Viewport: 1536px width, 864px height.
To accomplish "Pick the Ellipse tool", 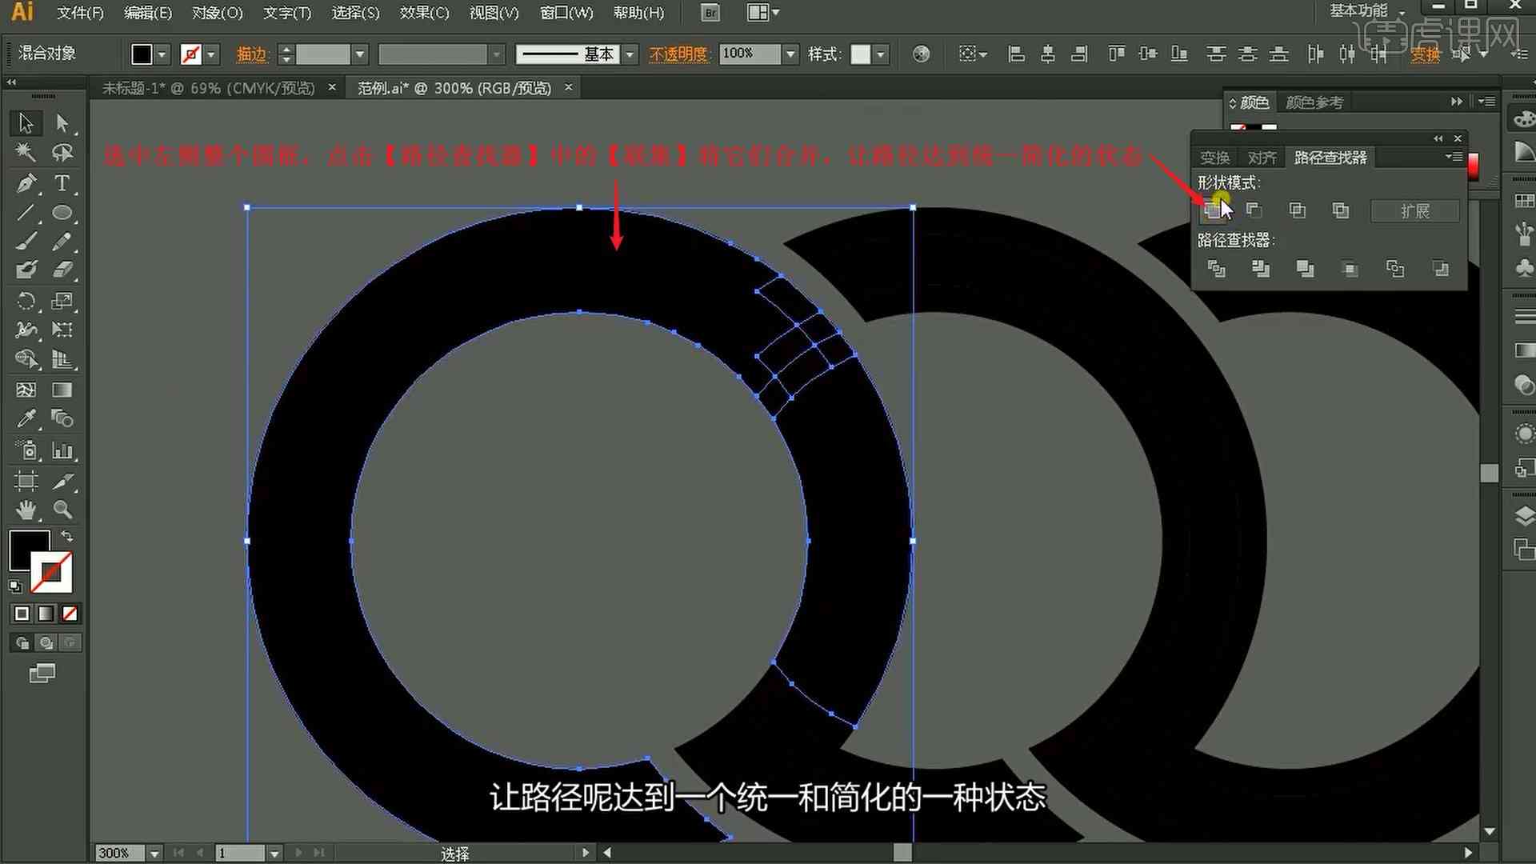I will [62, 213].
